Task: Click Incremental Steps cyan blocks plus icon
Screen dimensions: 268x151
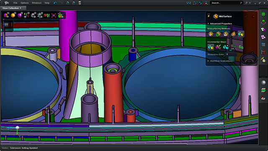Action: coord(226,47)
